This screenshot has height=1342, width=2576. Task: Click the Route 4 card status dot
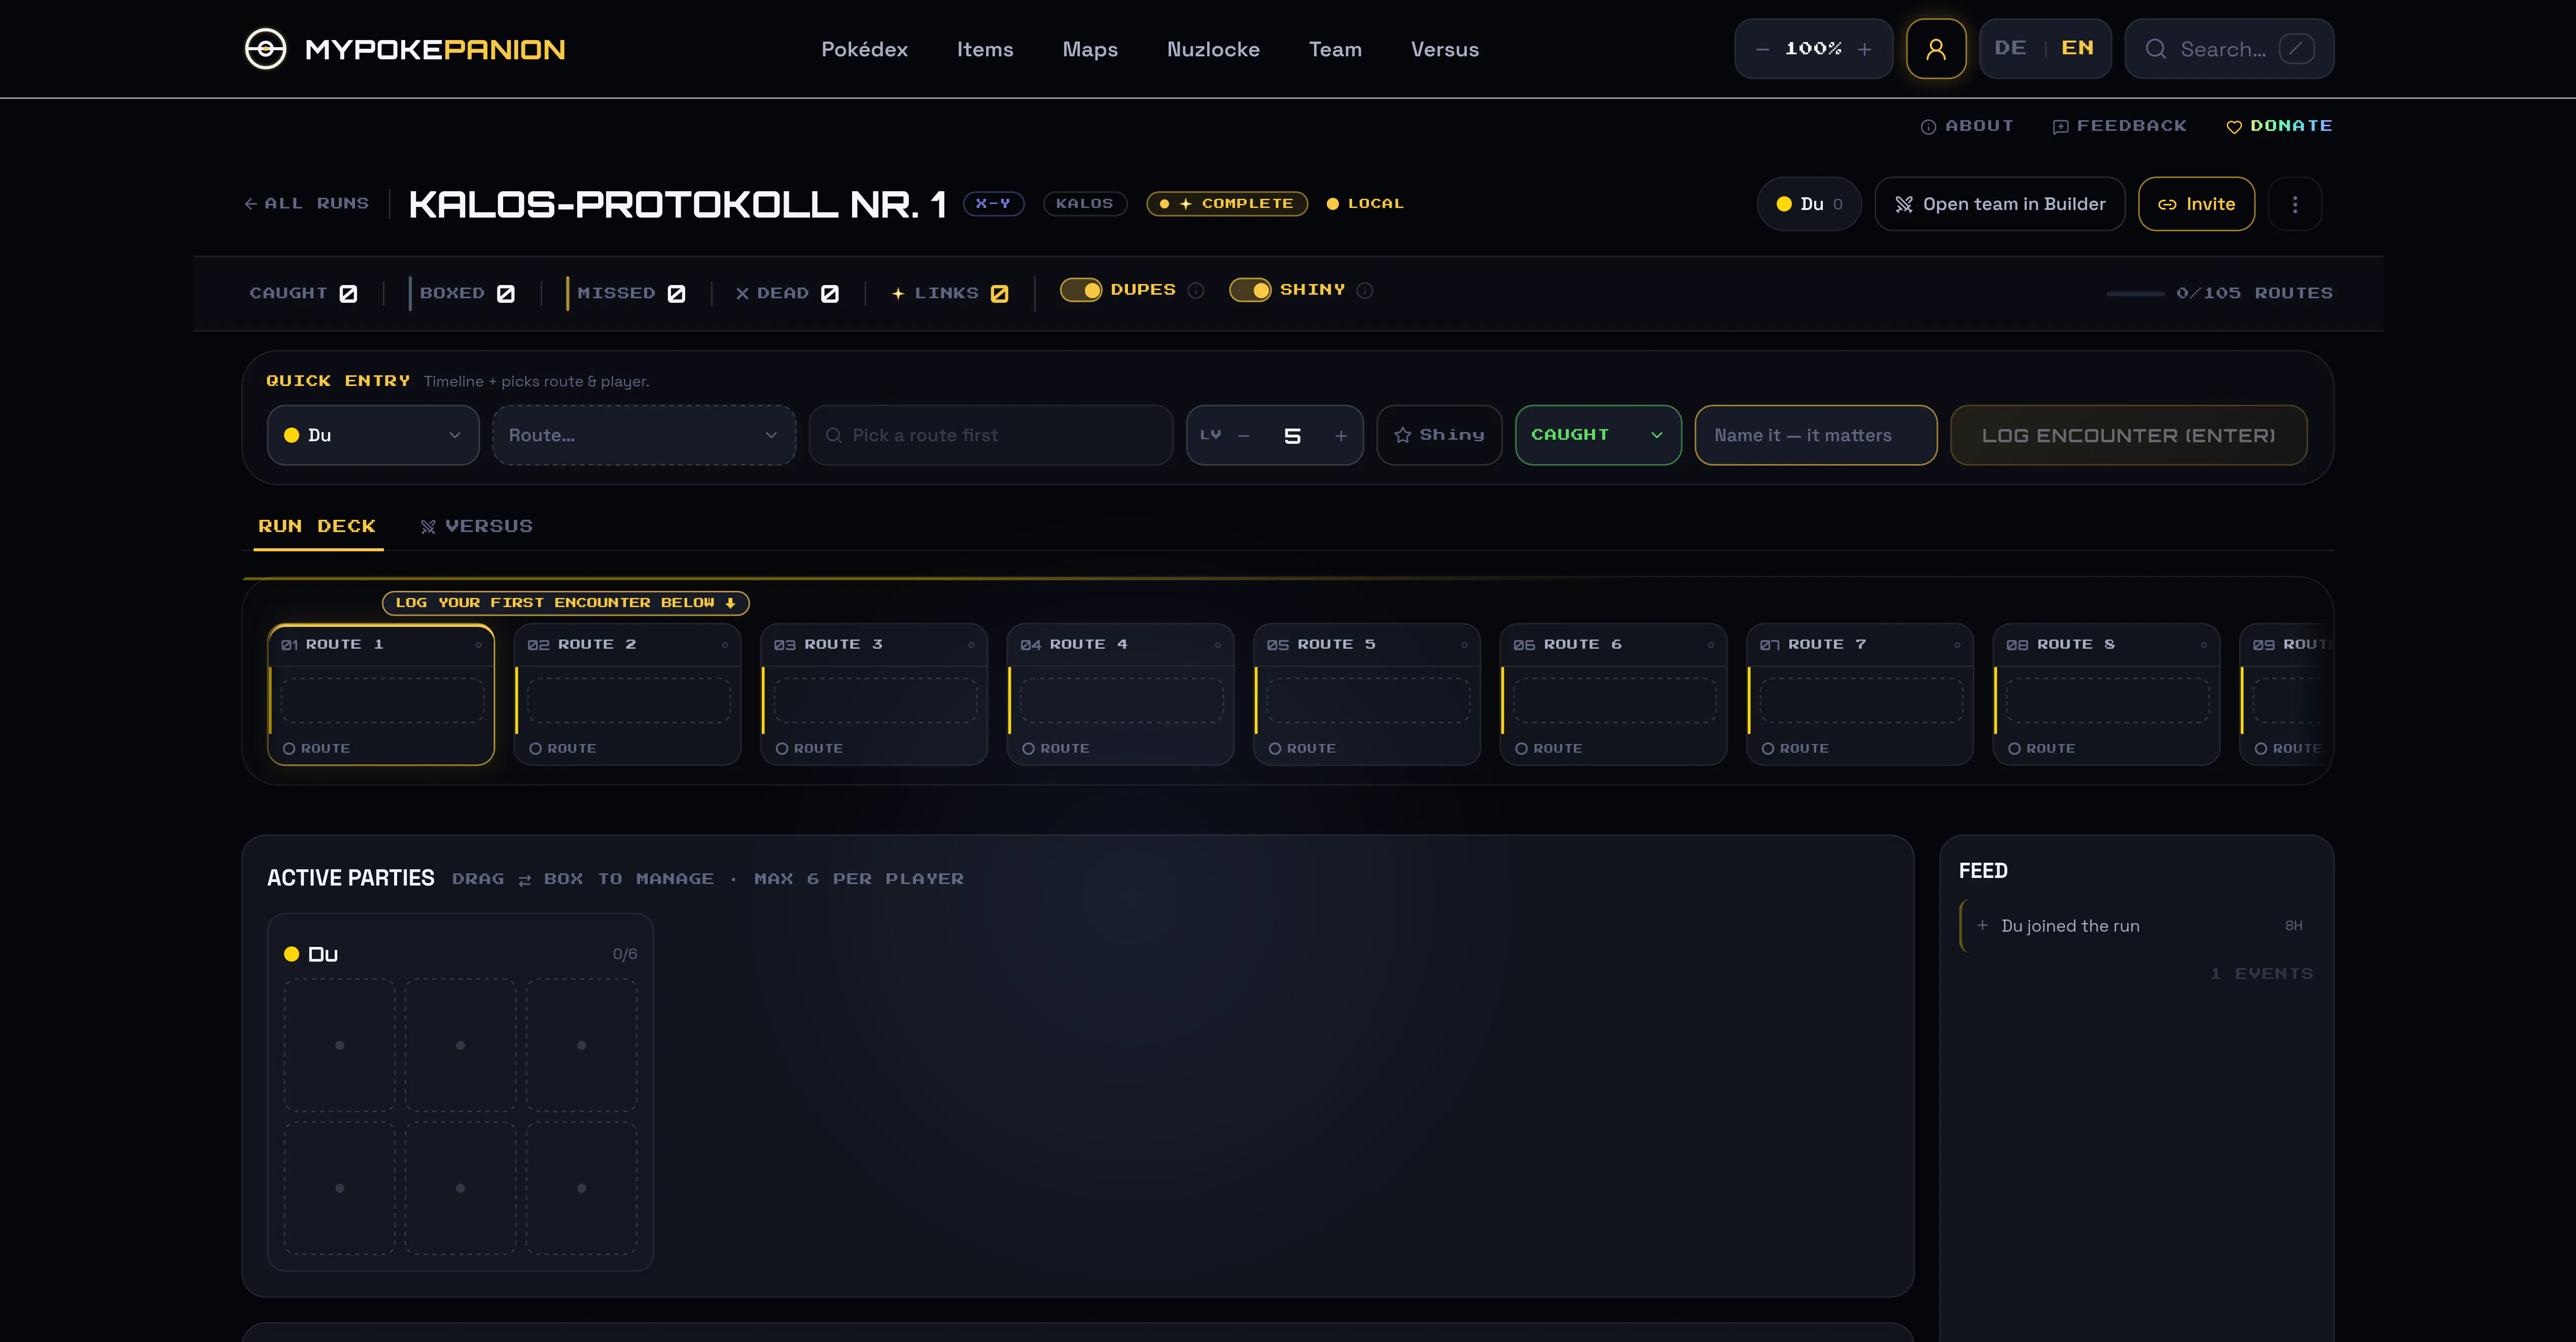click(1217, 645)
